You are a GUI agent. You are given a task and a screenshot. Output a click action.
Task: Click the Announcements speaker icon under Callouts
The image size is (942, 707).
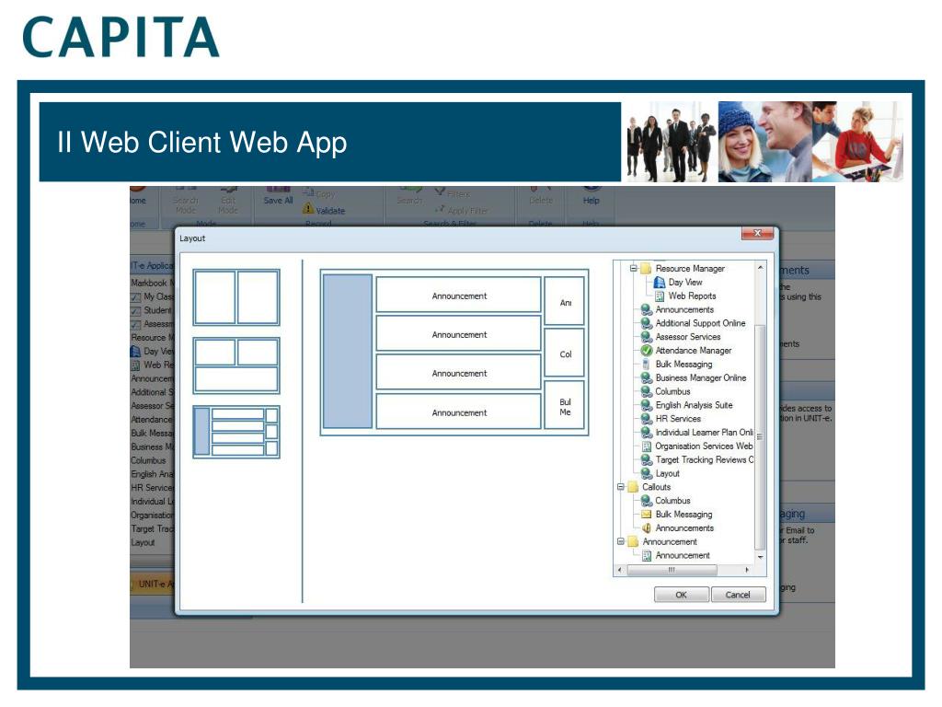pyautogui.click(x=647, y=527)
